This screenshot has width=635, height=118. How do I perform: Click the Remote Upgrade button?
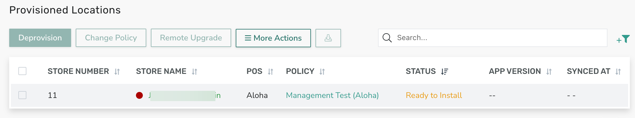pos(191,38)
